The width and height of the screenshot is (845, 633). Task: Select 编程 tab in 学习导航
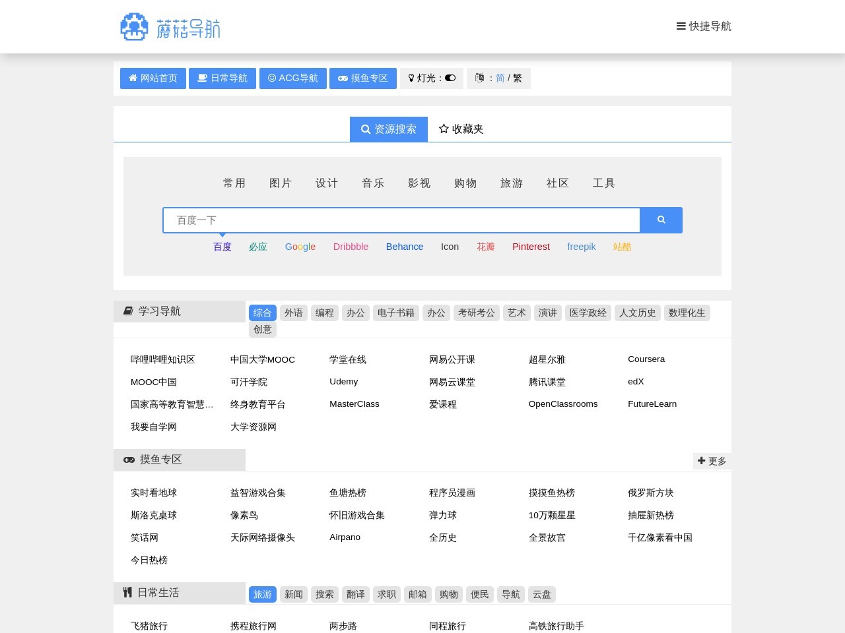(x=325, y=313)
